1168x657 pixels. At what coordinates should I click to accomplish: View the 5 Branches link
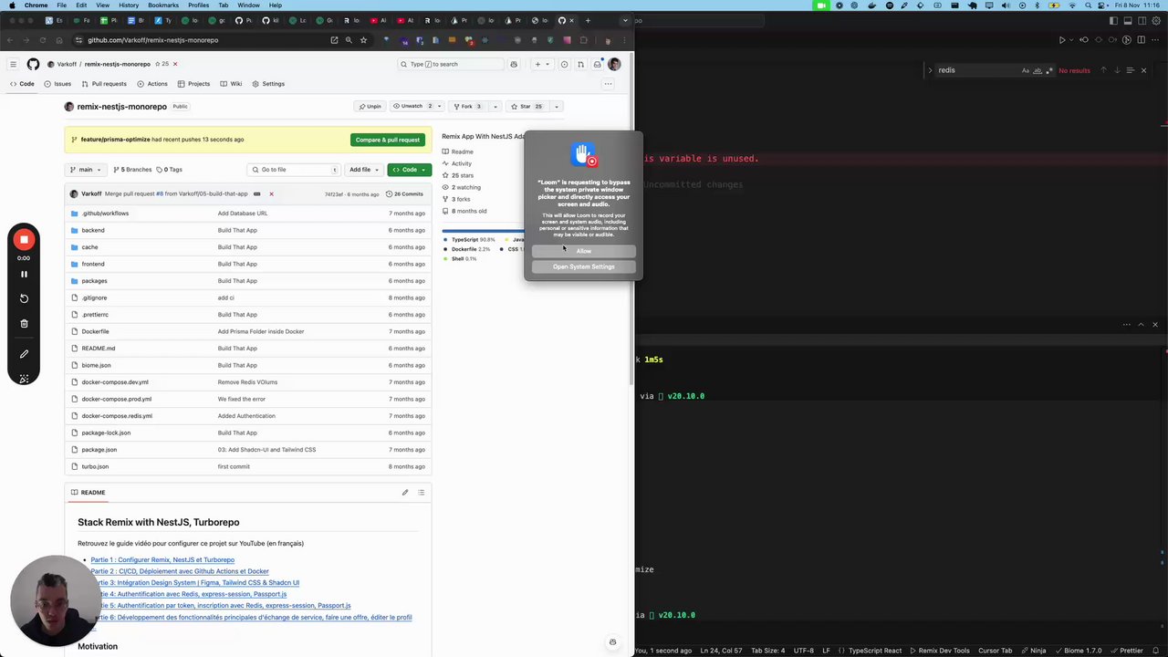point(132,170)
